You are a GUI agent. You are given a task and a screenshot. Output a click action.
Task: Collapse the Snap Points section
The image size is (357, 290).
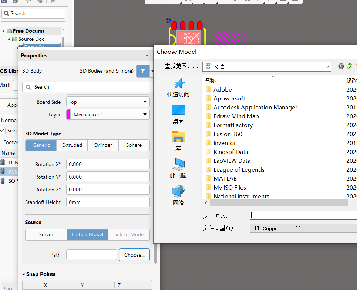click(x=23, y=274)
